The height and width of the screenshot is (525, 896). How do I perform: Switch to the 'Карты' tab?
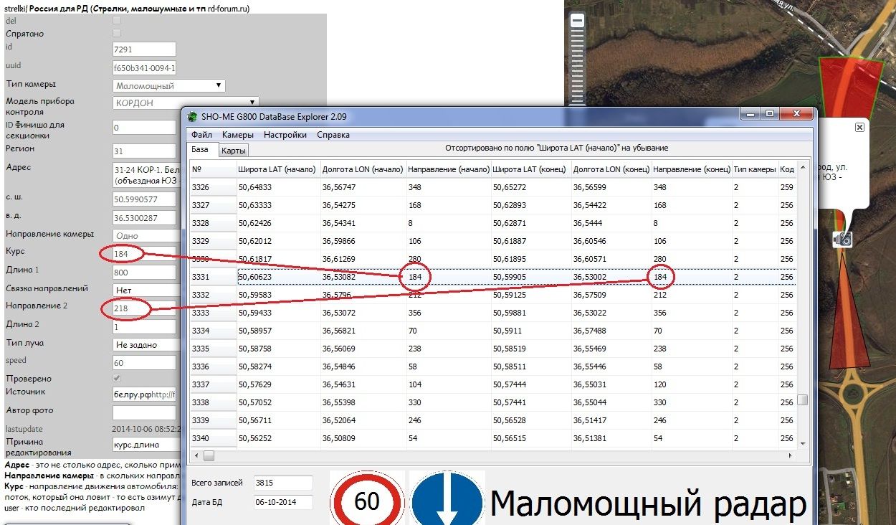point(234,151)
